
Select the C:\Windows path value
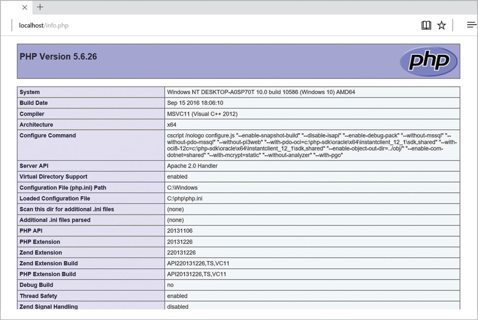(x=182, y=187)
